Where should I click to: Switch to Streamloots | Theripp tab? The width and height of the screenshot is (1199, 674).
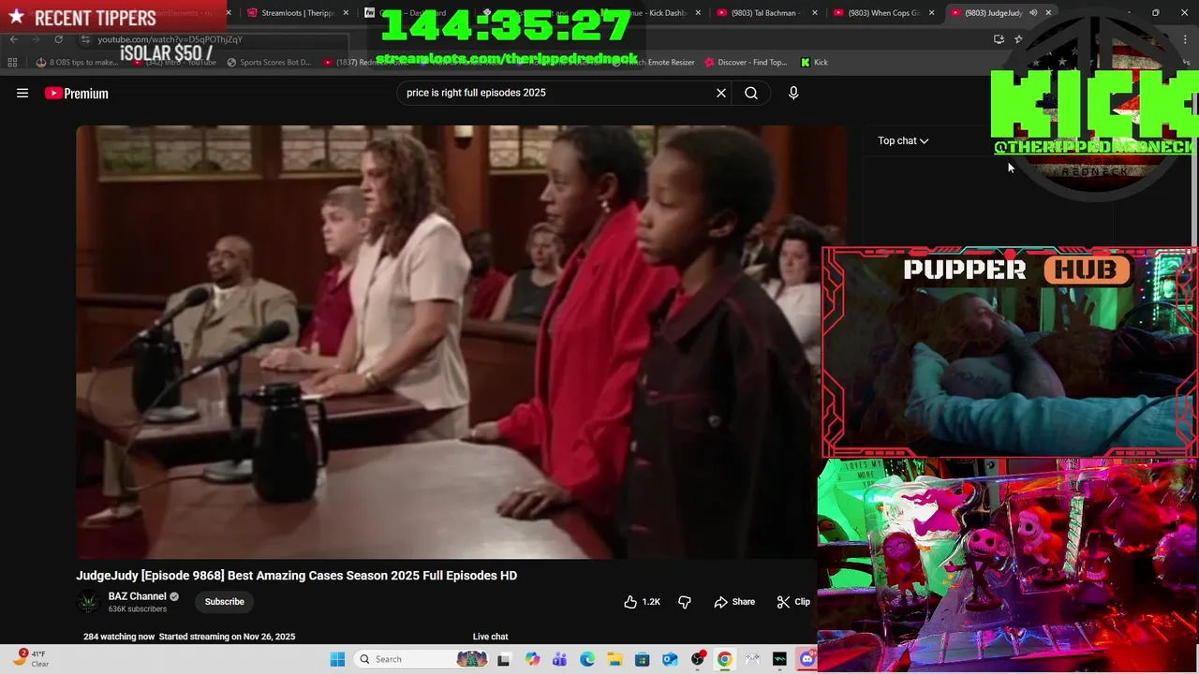[x=296, y=13]
